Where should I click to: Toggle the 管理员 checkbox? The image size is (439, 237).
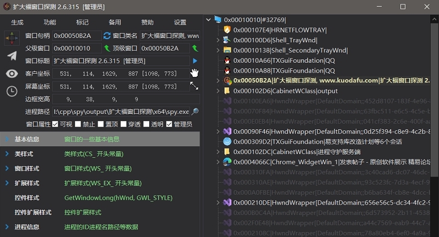pos(169,124)
